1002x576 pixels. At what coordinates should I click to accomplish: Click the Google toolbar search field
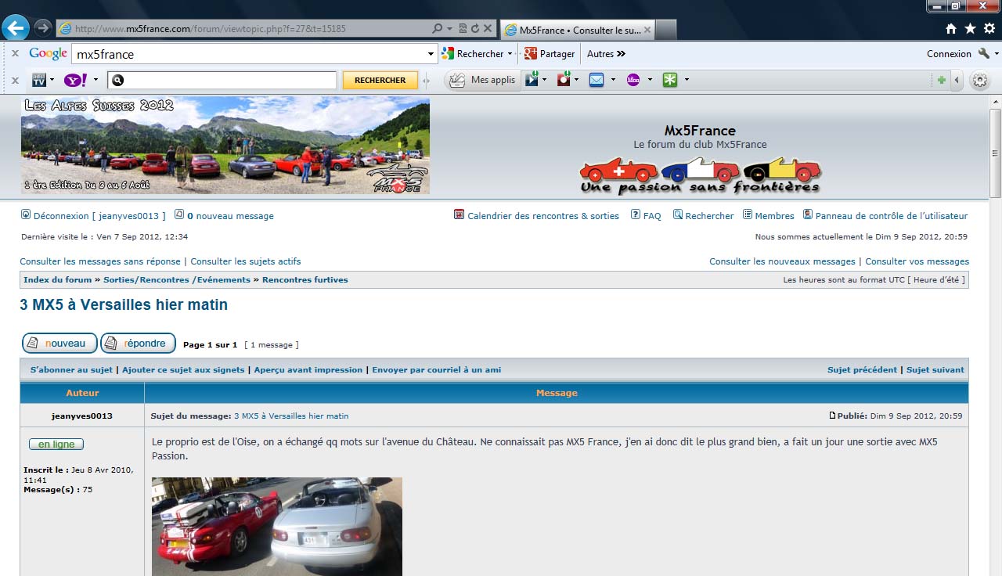pos(249,54)
